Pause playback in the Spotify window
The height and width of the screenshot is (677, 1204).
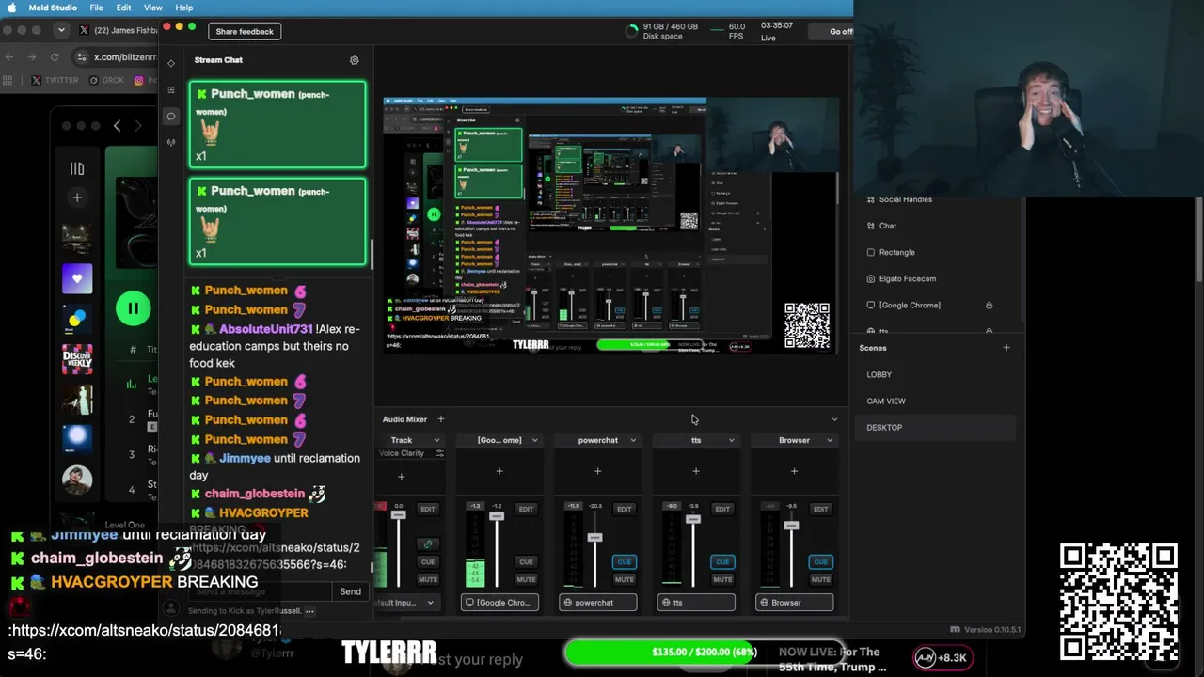133,308
